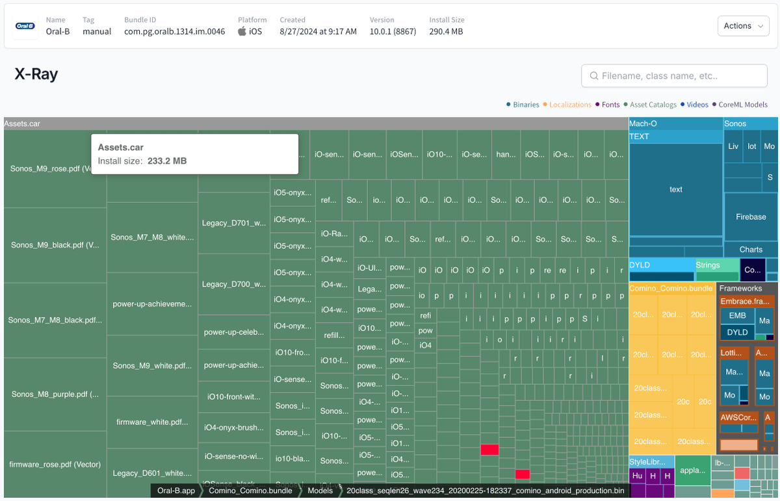Toggle the Localizations legend filter

(567, 105)
